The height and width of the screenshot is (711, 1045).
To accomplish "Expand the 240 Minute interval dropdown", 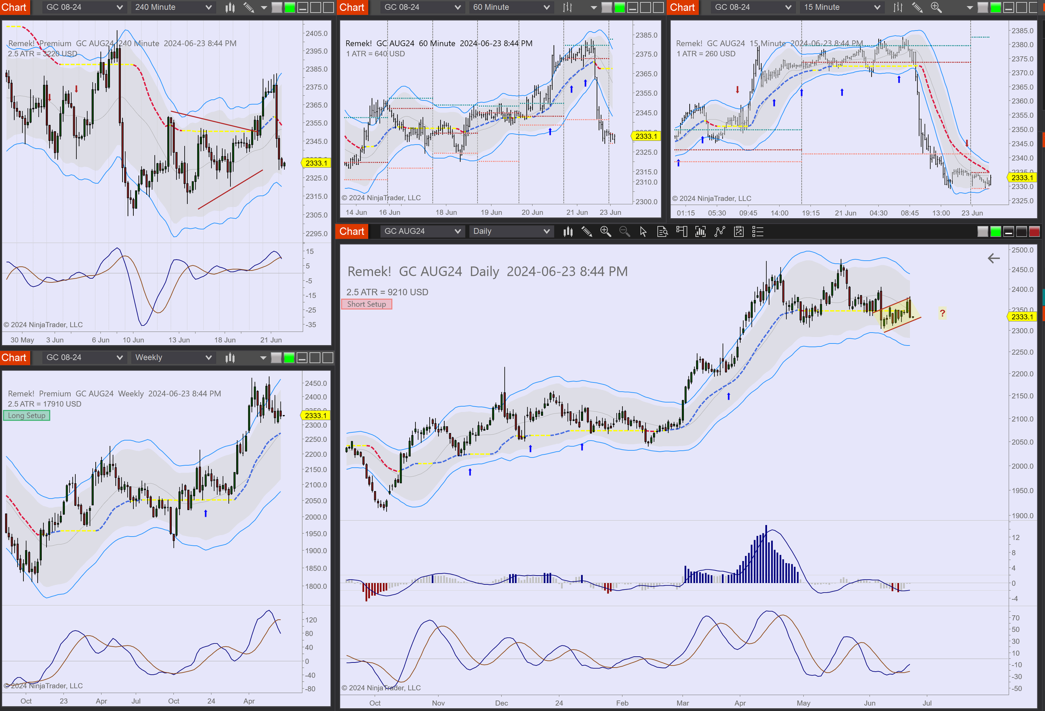I will point(173,7).
